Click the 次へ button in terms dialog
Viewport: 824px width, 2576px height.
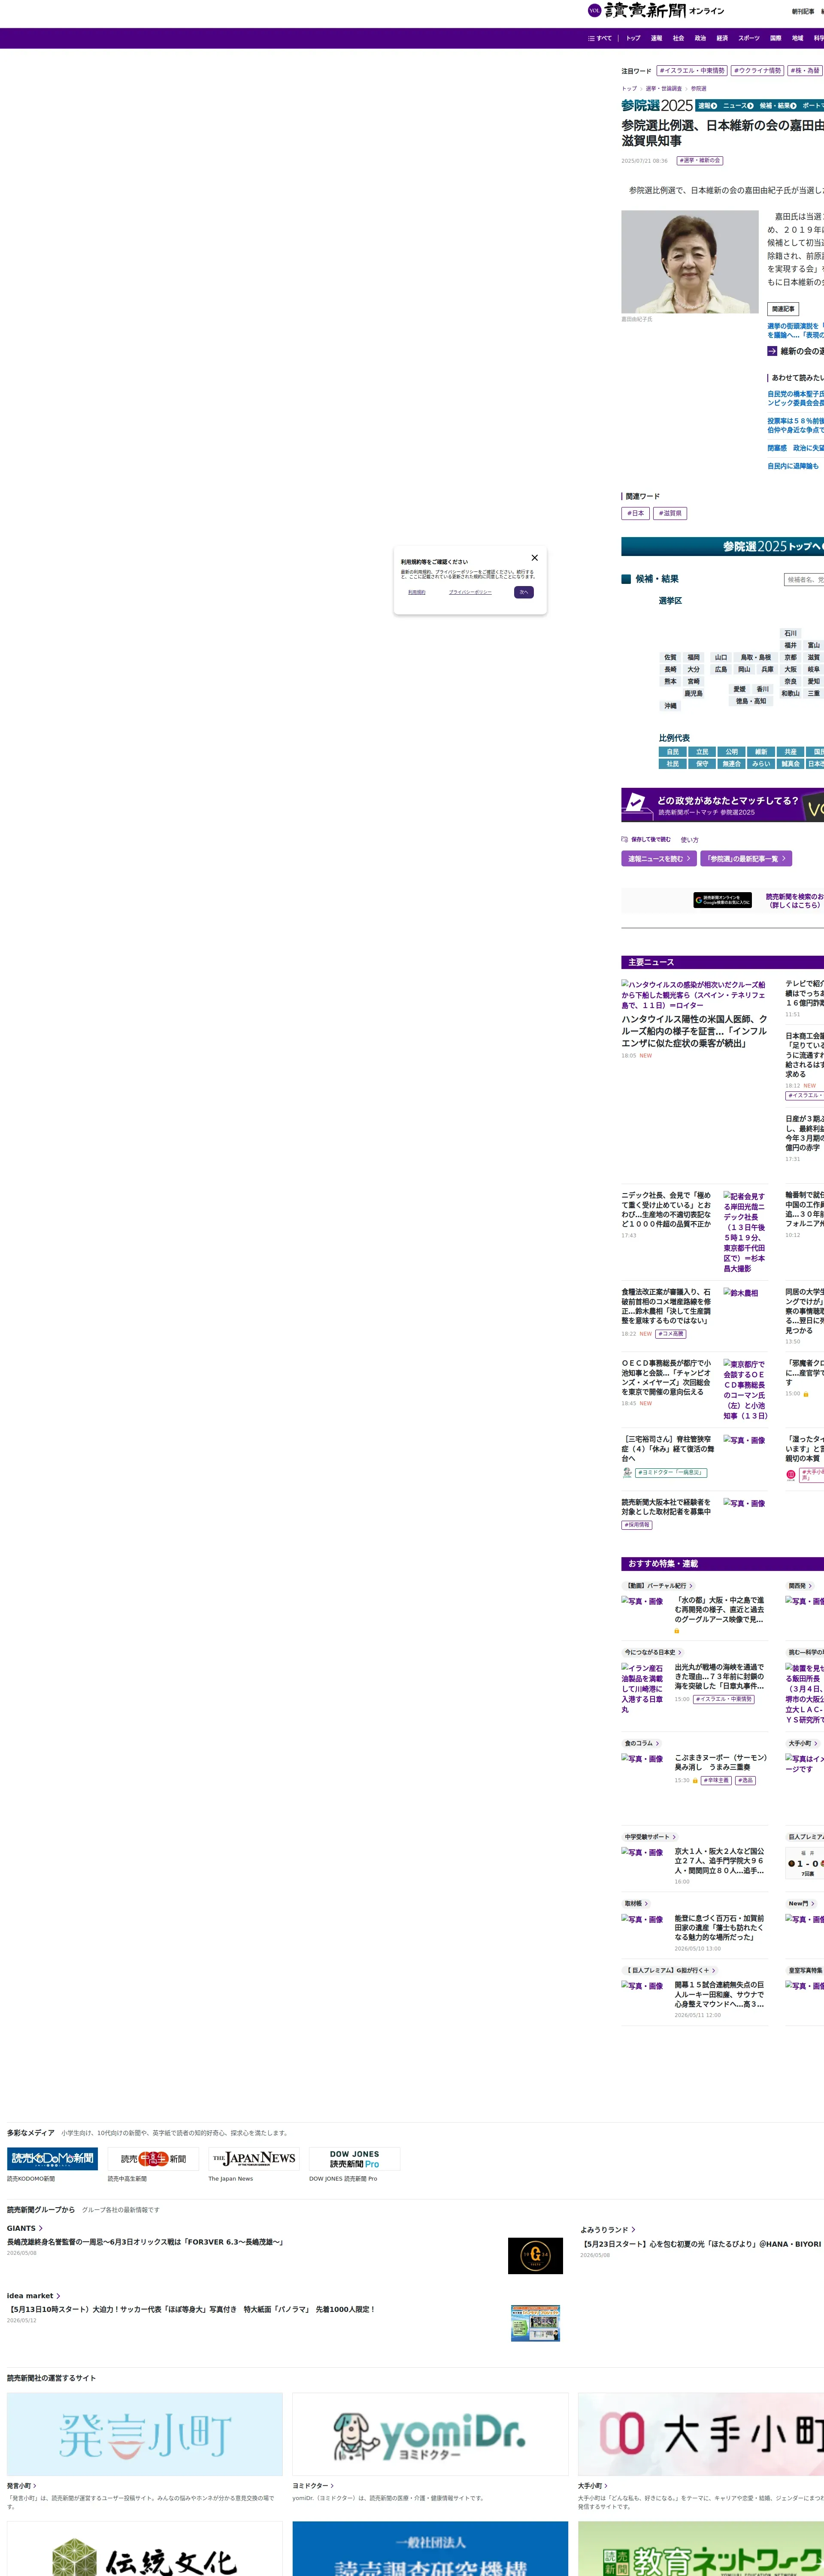coord(524,592)
